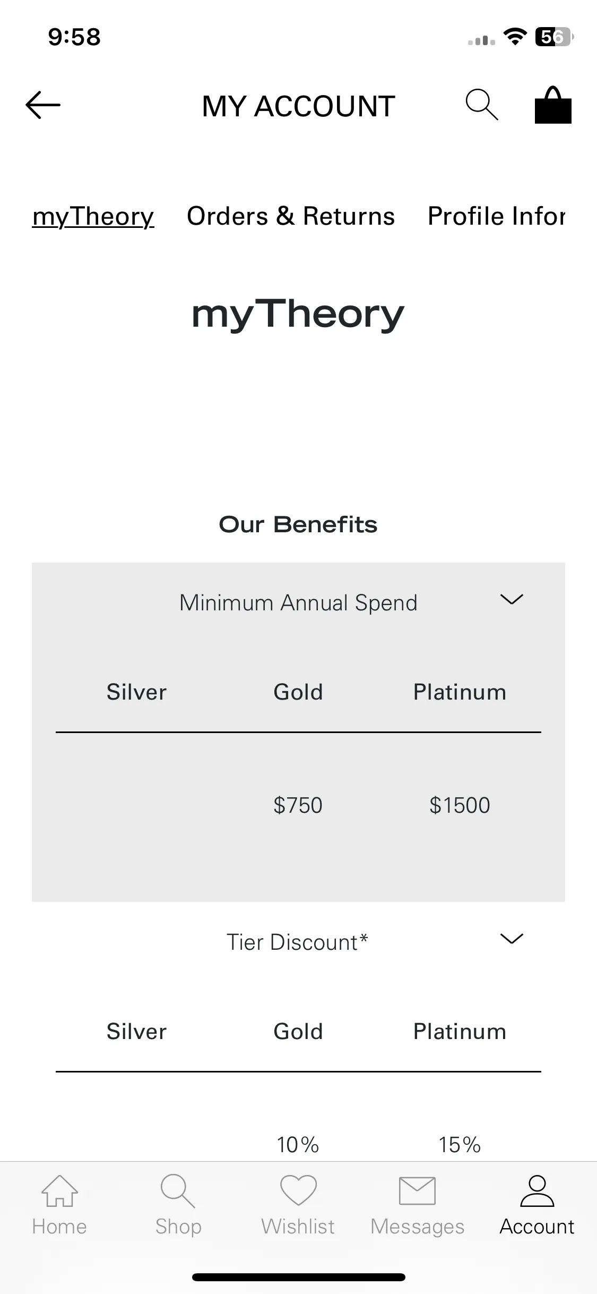
Task: Open the shopping bag icon
Action: 553,105
